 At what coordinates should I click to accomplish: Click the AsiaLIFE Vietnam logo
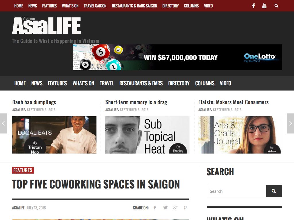pyautogui.click(x=47, y=25)
